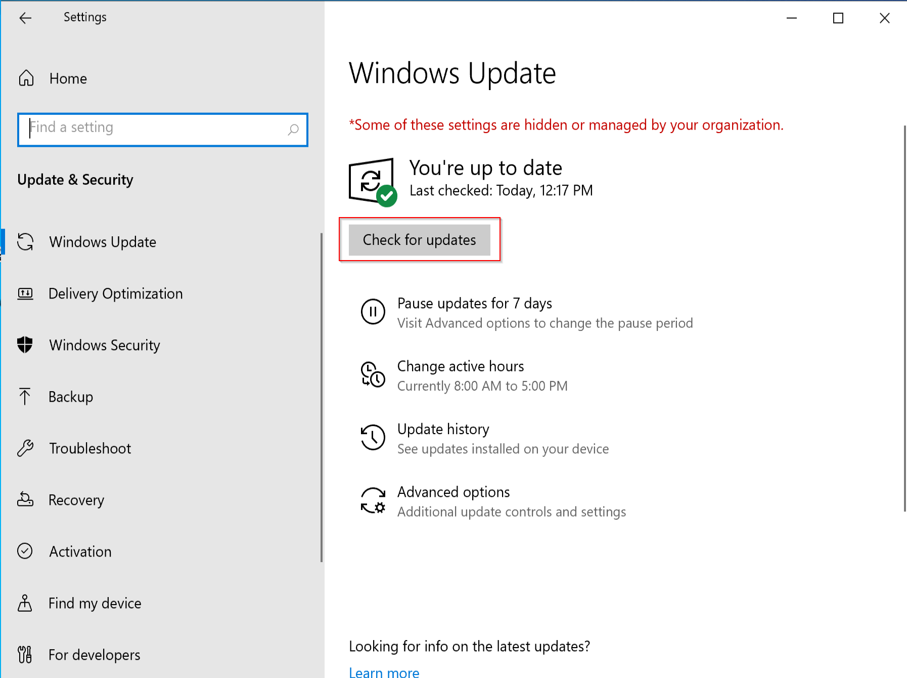
Task: Click the Troubleshoot wrench icon
Action: 25,448
